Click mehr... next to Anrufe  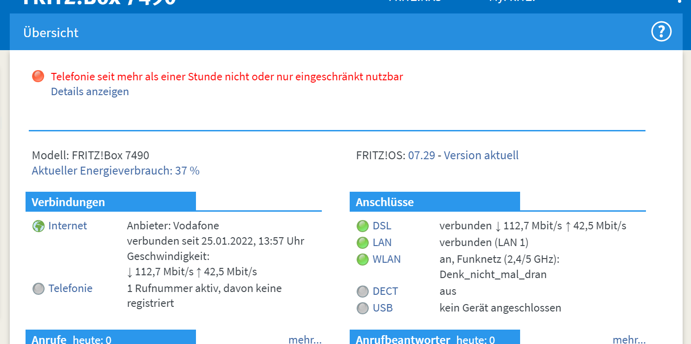click(305, 339)
